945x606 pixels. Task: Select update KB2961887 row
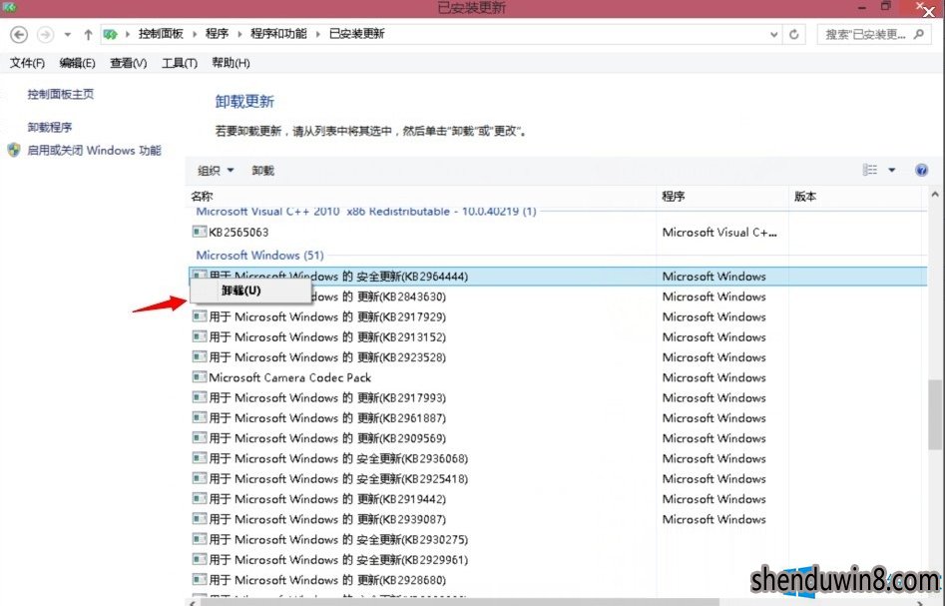click(558, 418)
